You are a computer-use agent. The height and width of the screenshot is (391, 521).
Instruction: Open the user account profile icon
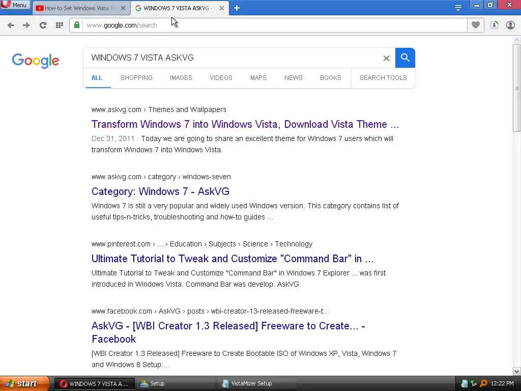tap(510, 25)
